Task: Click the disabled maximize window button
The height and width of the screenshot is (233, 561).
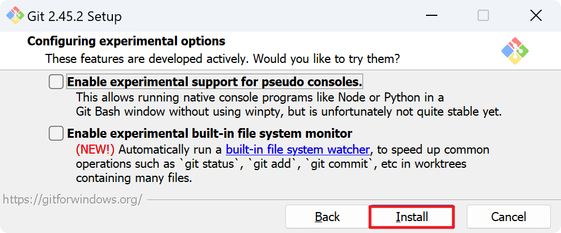Action: pos(483,16)
